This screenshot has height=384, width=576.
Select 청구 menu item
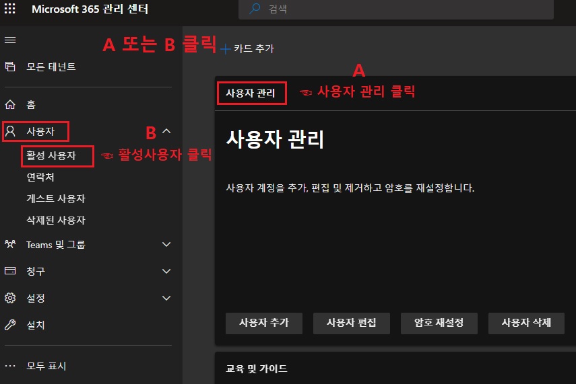coord(36,271)
